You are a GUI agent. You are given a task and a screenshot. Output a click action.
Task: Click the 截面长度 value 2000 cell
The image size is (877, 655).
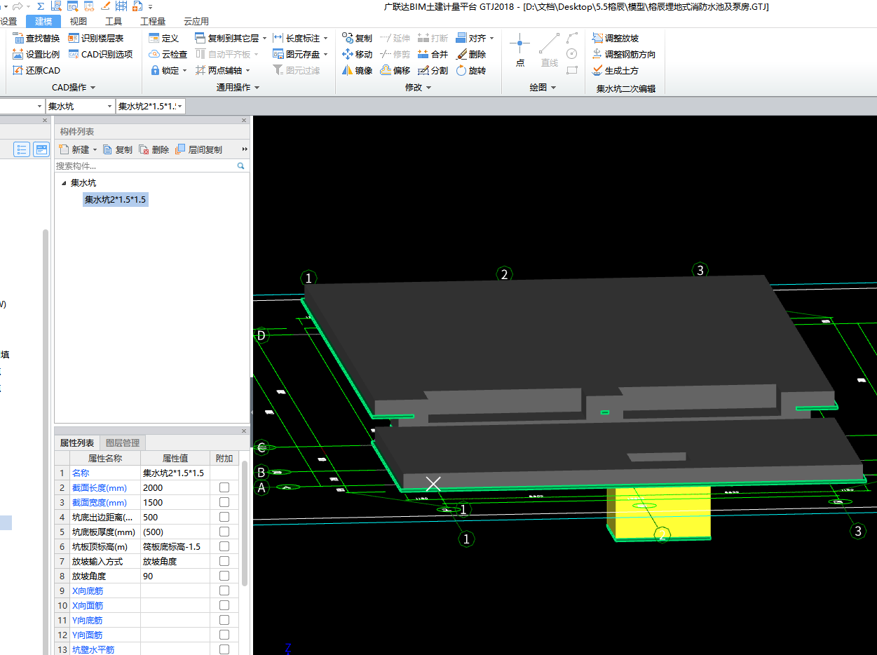pos(175,487)
